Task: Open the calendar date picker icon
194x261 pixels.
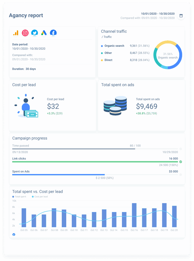Action: [x=181, y=16]
